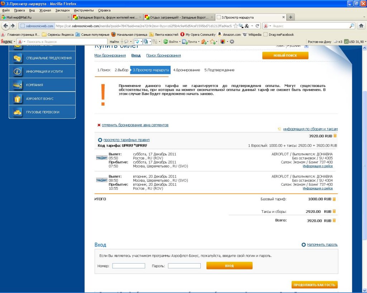Click the 'Аэрофлот Бонус' gift icon
The width and height of the screenshot is (367, 293).
(x=17, y=99)
